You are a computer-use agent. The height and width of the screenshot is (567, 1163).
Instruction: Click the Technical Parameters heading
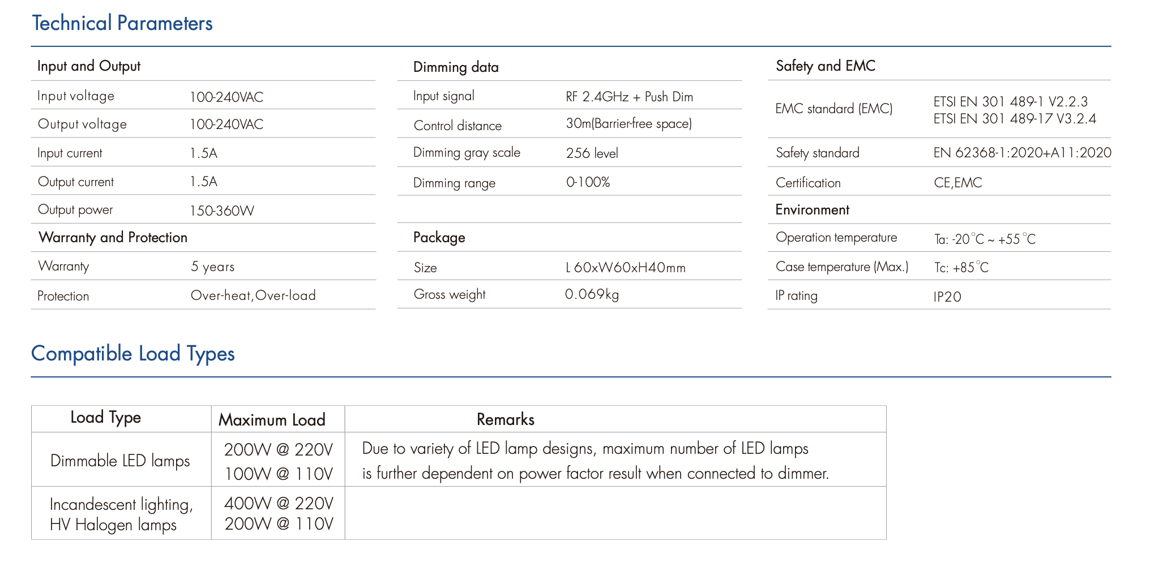[122, 23]
